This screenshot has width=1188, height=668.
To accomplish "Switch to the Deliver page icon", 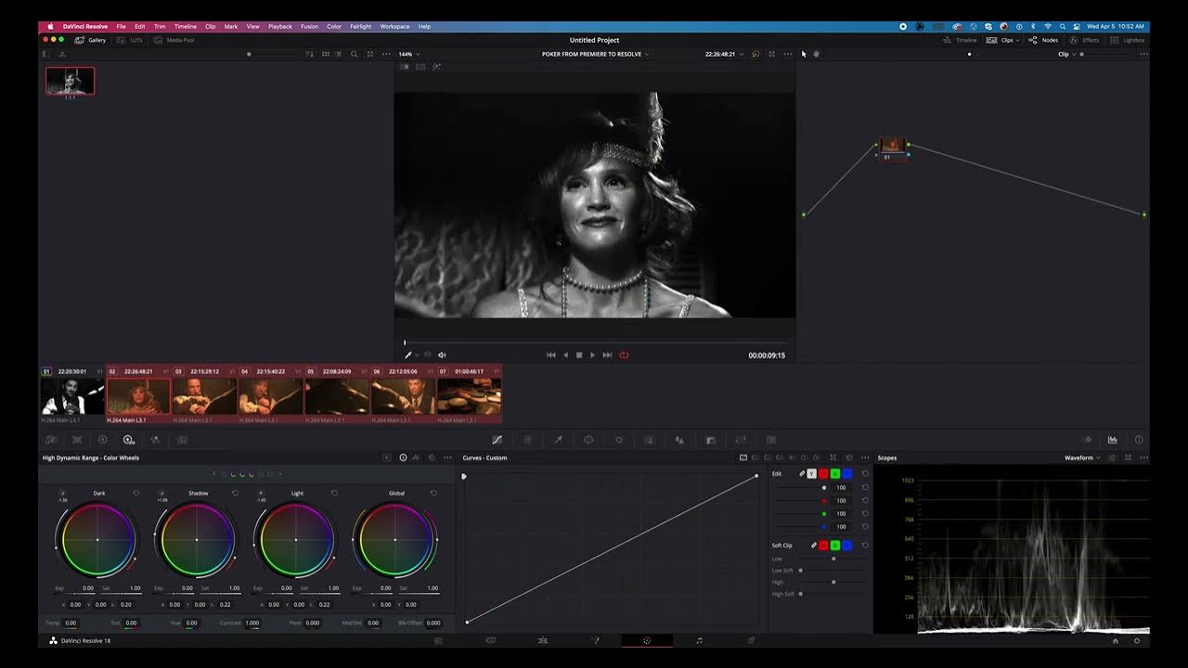I will pyautogui.click(x=751, y=640).
